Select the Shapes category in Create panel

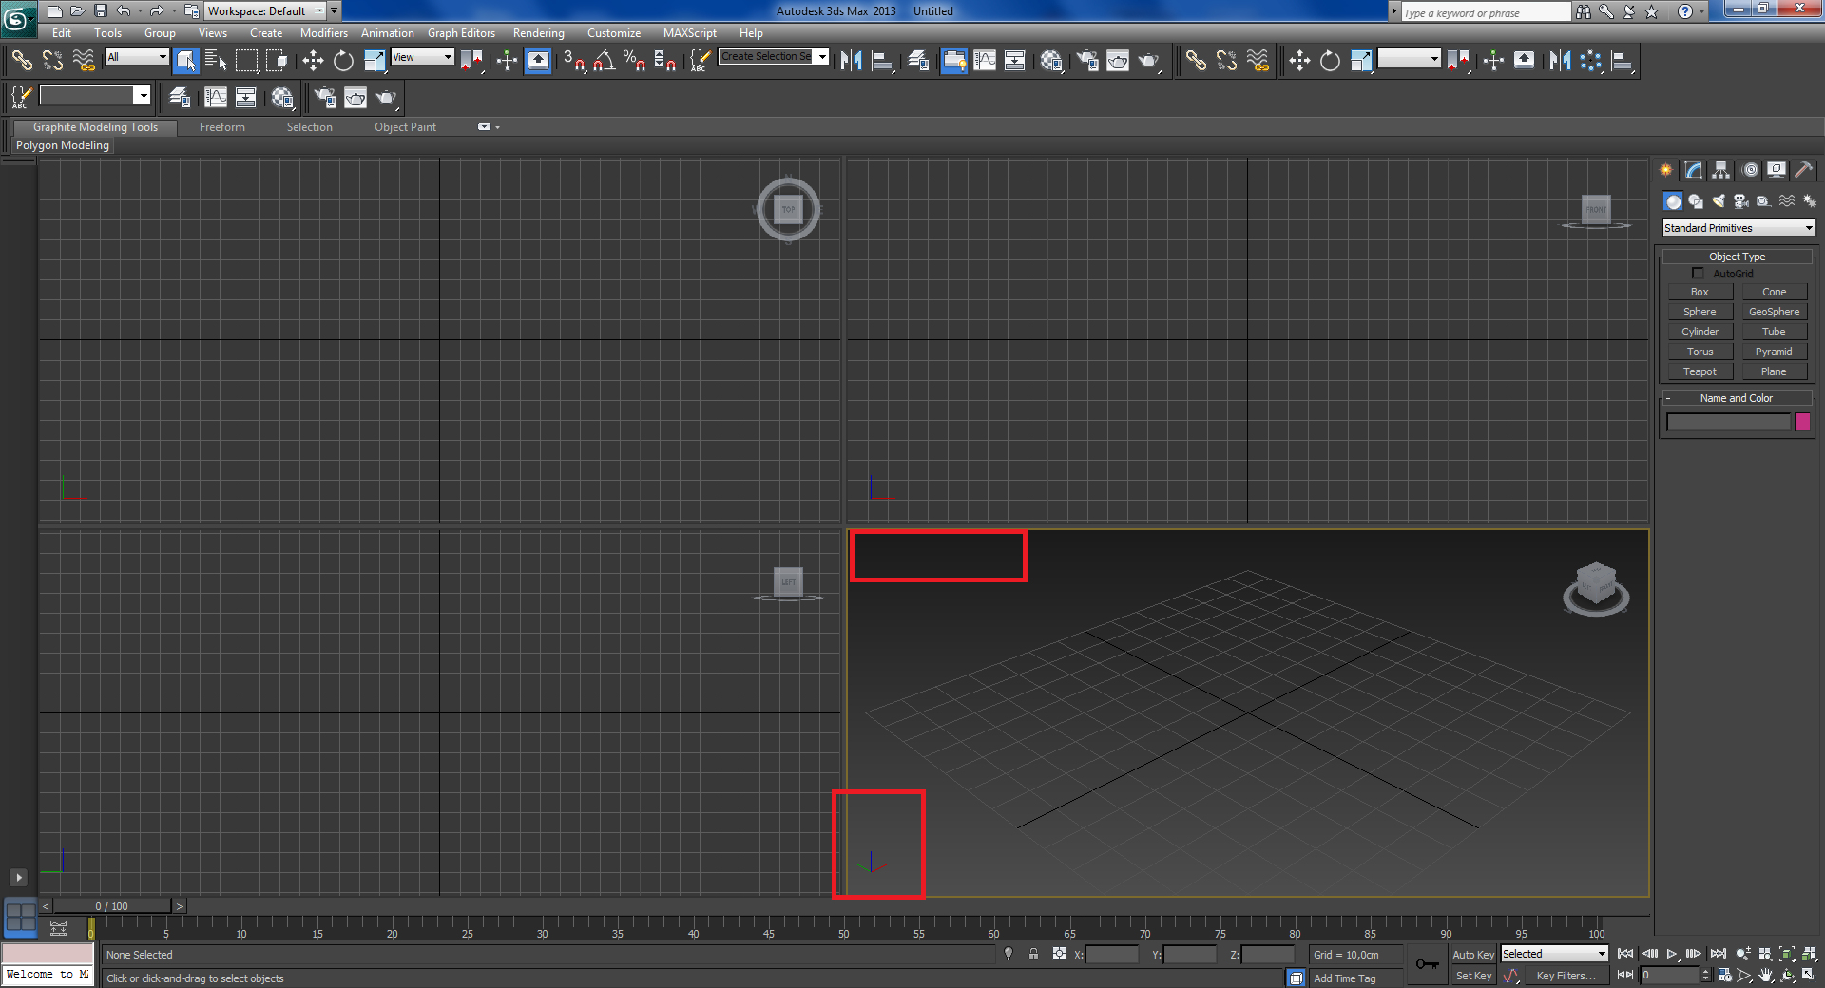tap(1696, 201)
